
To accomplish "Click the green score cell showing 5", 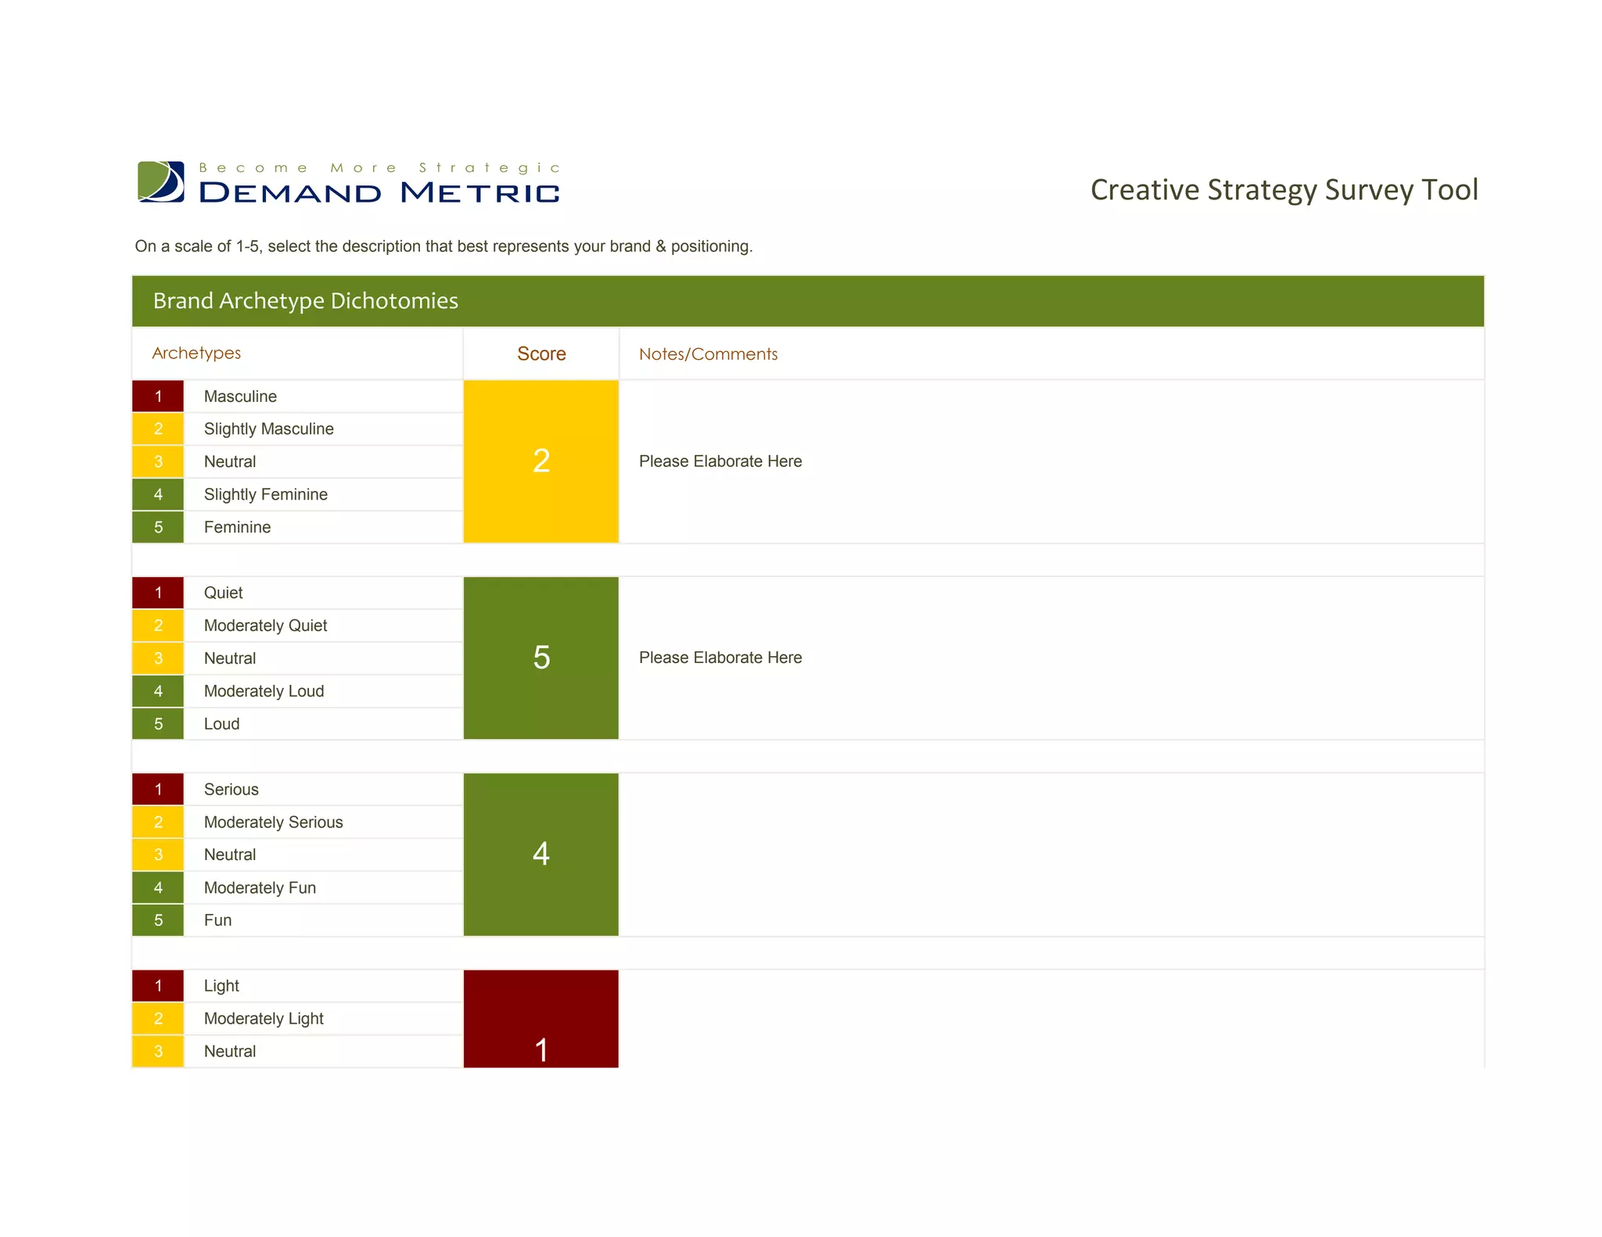I will click(x=541, y=658).
